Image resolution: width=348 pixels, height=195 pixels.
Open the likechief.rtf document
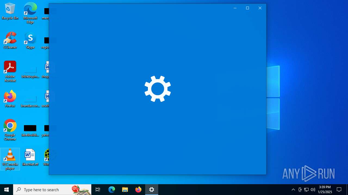click(30, 157)
